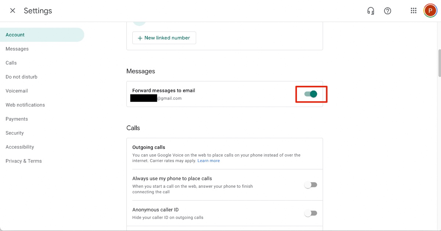Click the New linked number button
This screenshot has width=441, height=231.
coord(164,38)
